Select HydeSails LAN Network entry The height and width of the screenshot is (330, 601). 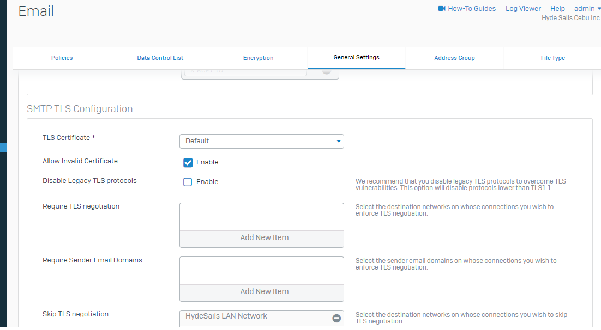[x=226, y=316]
